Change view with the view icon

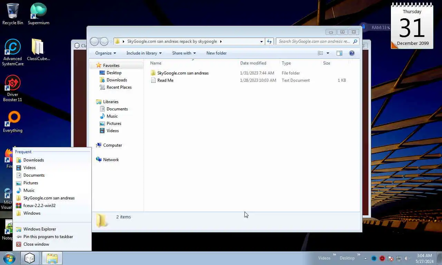(x=320, y=53)
